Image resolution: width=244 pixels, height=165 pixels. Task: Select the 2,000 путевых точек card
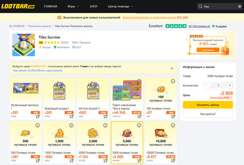93,143
